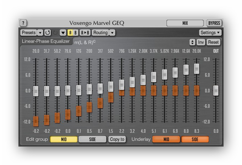This screenshot has height=165, width=242.
Task: Click the 1.26K band white fader
Action: (132, 82)
